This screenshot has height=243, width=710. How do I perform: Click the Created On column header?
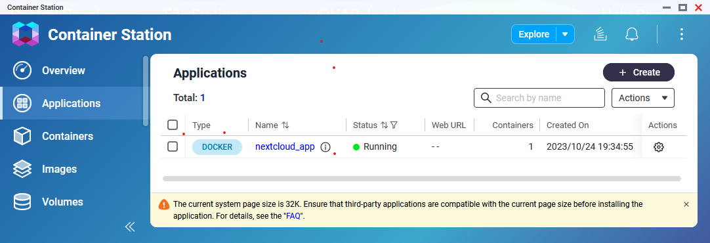568,125
